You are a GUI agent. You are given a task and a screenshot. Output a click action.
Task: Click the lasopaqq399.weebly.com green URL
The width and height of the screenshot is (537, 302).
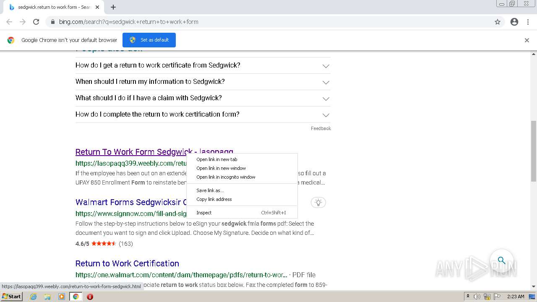tap(131, 164)
